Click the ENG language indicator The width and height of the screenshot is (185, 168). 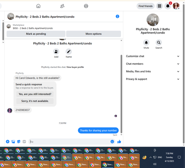coord(160,157)
